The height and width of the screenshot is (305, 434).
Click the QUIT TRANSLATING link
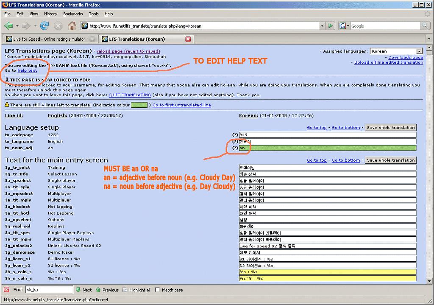tap(130, 95)
